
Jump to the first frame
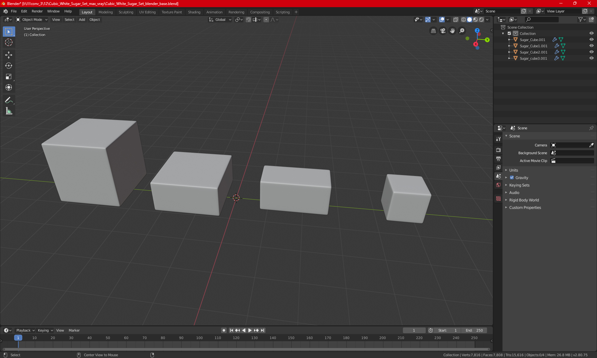point(231,330)
